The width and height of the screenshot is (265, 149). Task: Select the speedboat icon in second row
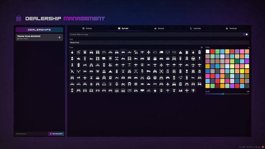point(79,58)
